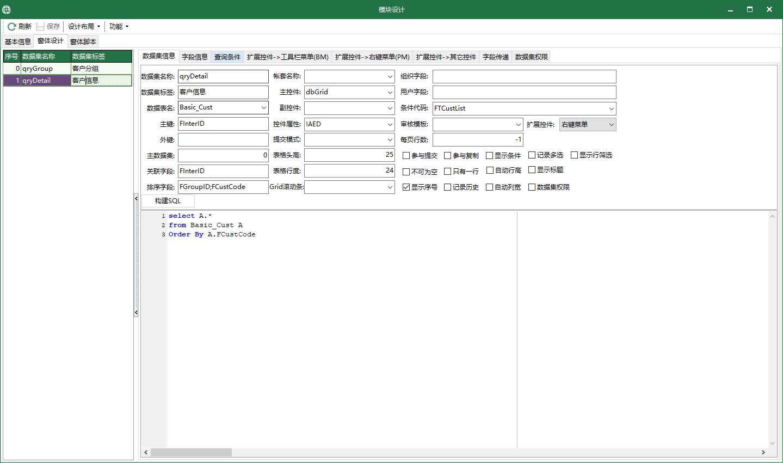The height and width of the screenshot is (463, 783).
Task: Click the horizontal scrollbar thumb
Action: pos(191,453)
